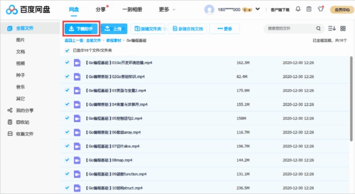Select 图片 category in sidebar
355x194 pixels.
[x=20, y=40]
